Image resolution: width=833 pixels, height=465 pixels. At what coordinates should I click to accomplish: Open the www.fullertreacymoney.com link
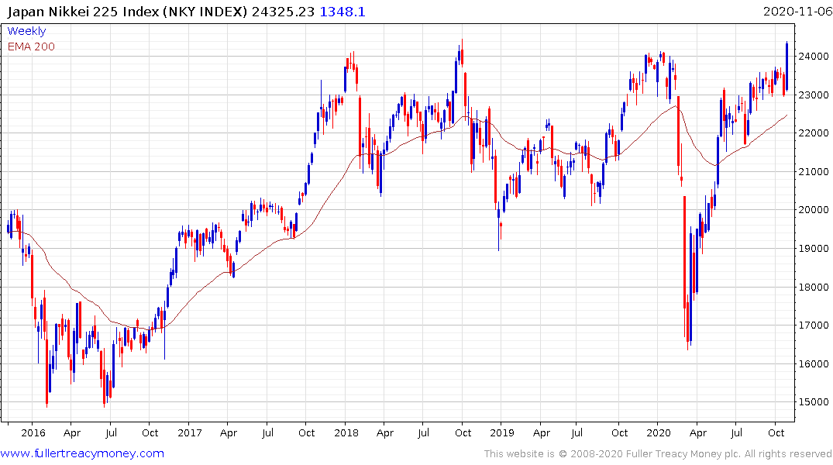(x=82, y=453)
